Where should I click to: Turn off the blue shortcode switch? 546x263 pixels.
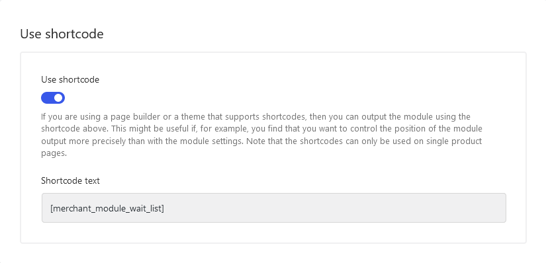click(x=53, y=98)
